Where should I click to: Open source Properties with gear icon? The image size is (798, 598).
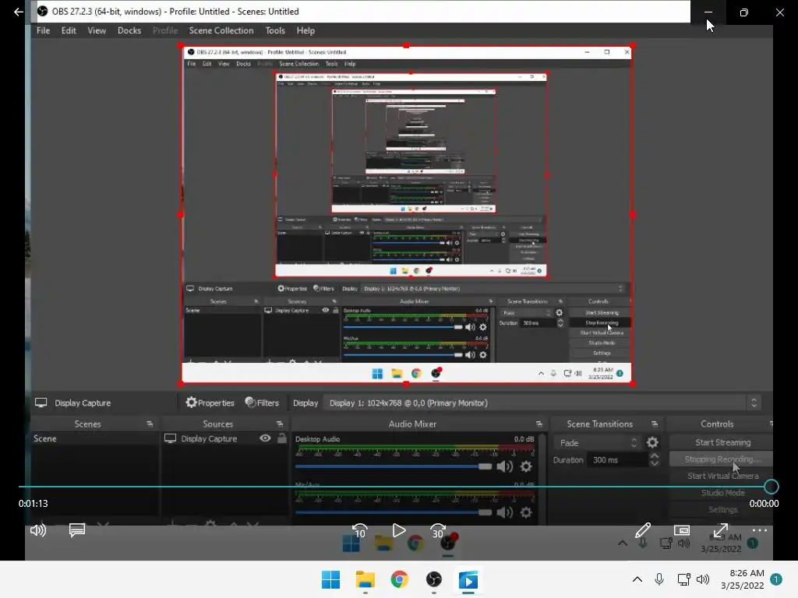(210, 403)
